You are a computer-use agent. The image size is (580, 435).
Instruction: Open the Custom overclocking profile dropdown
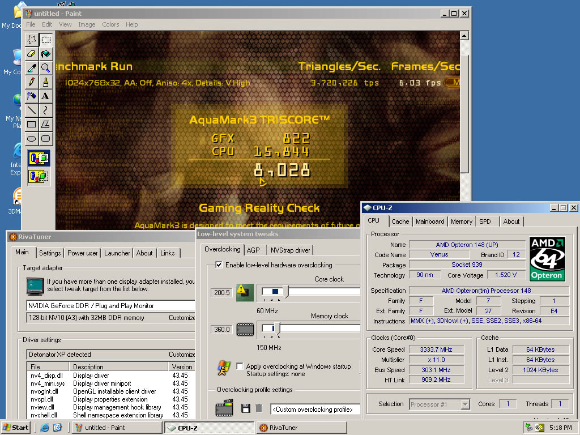click(x=315, y=410)
